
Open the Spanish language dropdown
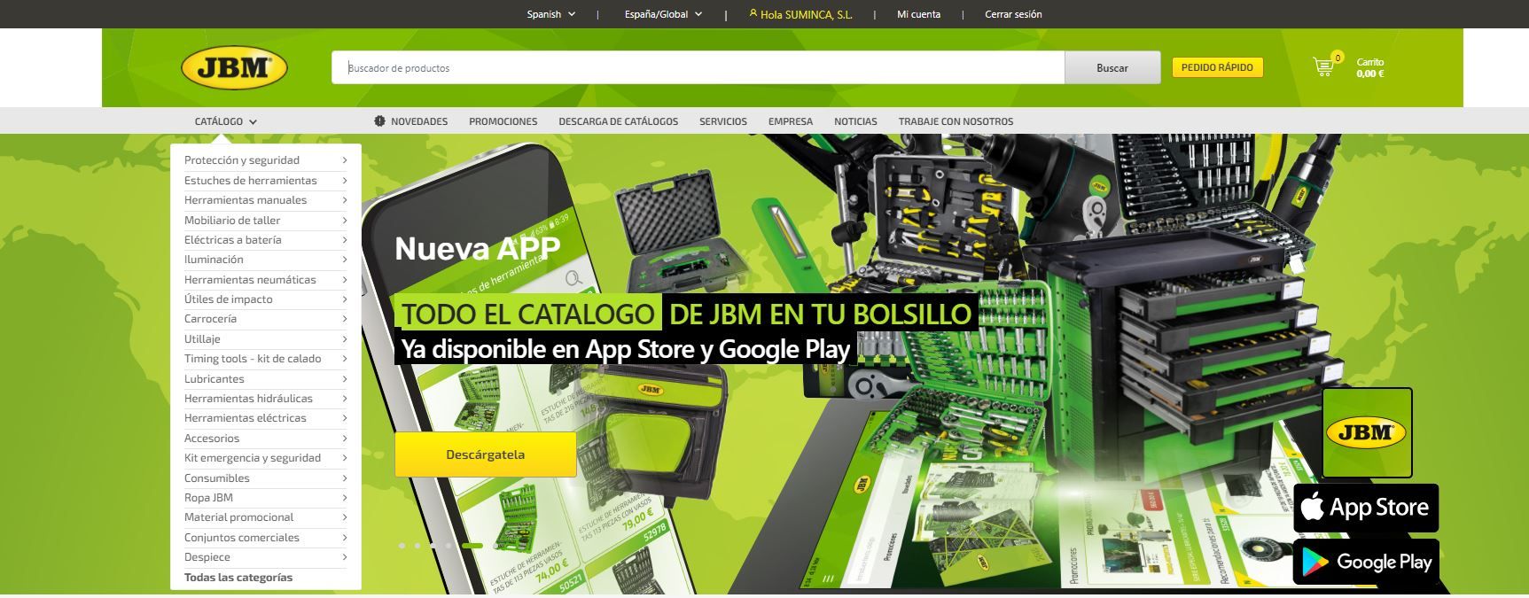click(x=551, y=14)
